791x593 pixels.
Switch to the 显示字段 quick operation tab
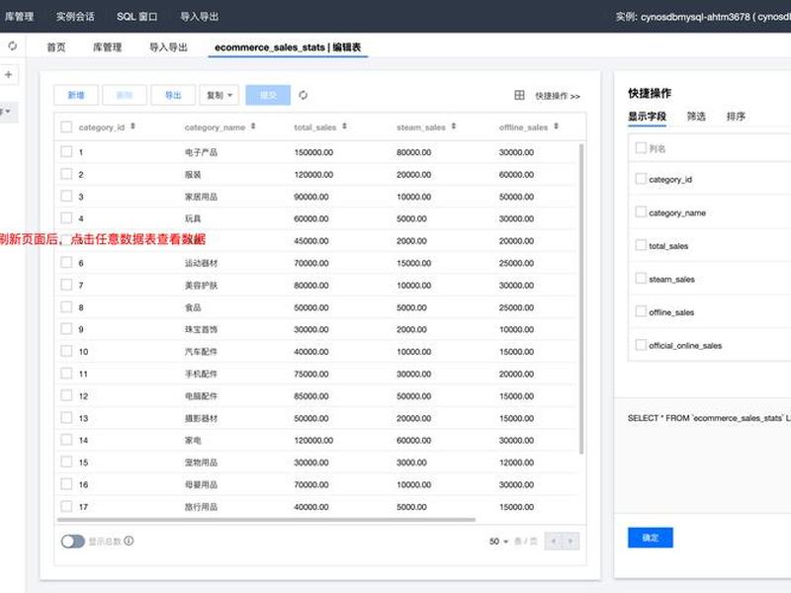(647, 116)
